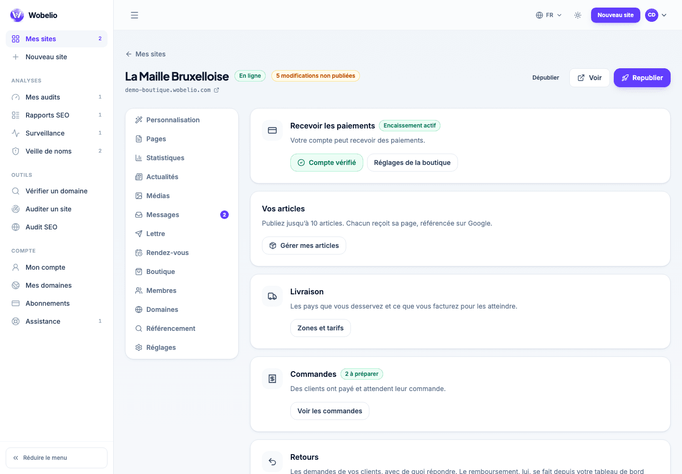The height and width of the screenshot is (474, 682).
Task: Open Référencement search icon
Action: tap(139, 328)
